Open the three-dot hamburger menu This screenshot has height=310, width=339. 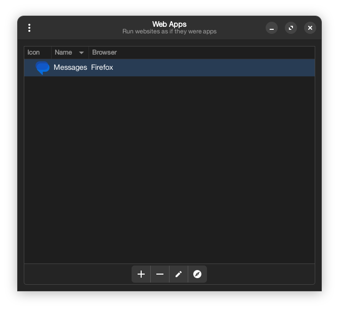point(29,28)
